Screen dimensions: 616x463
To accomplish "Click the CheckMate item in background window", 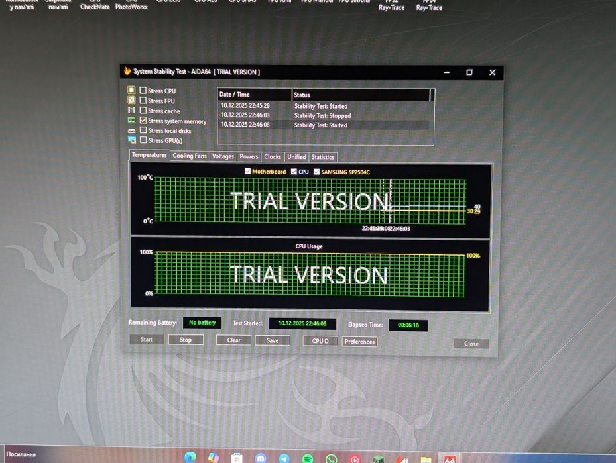I will pos(95,5).
